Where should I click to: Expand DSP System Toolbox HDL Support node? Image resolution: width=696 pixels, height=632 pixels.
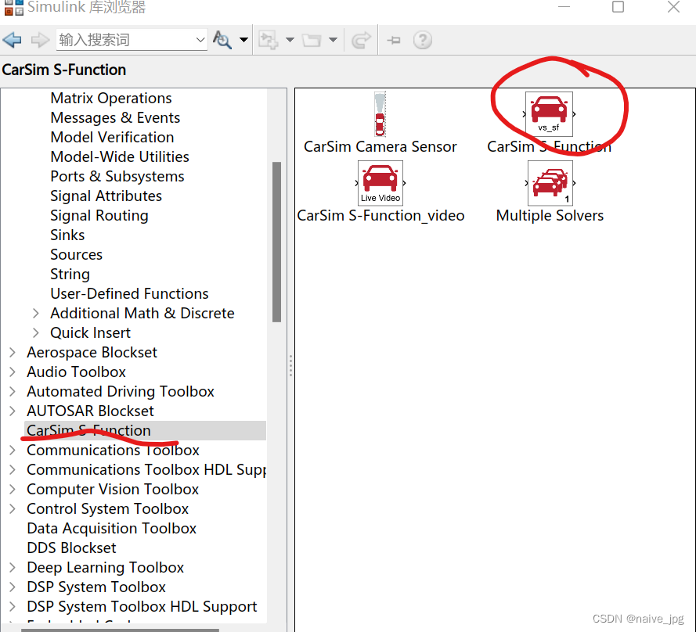[13, 606]
